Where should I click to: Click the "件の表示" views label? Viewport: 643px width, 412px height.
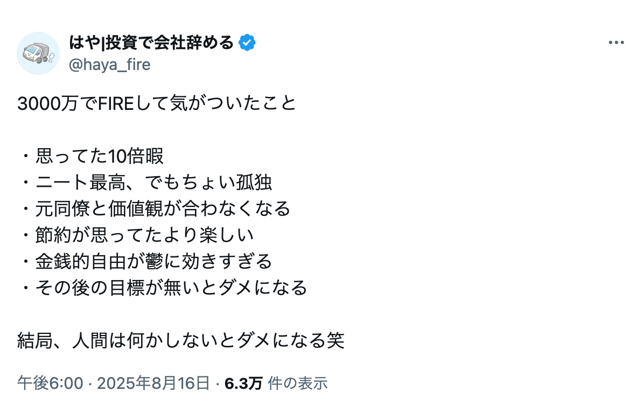298,383
